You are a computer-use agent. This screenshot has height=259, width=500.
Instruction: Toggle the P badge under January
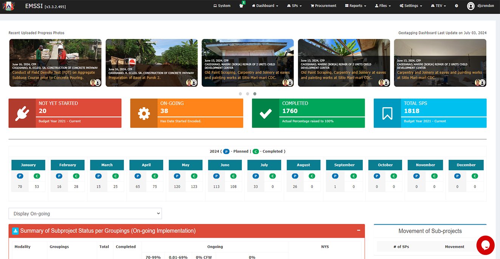[20, 176]
